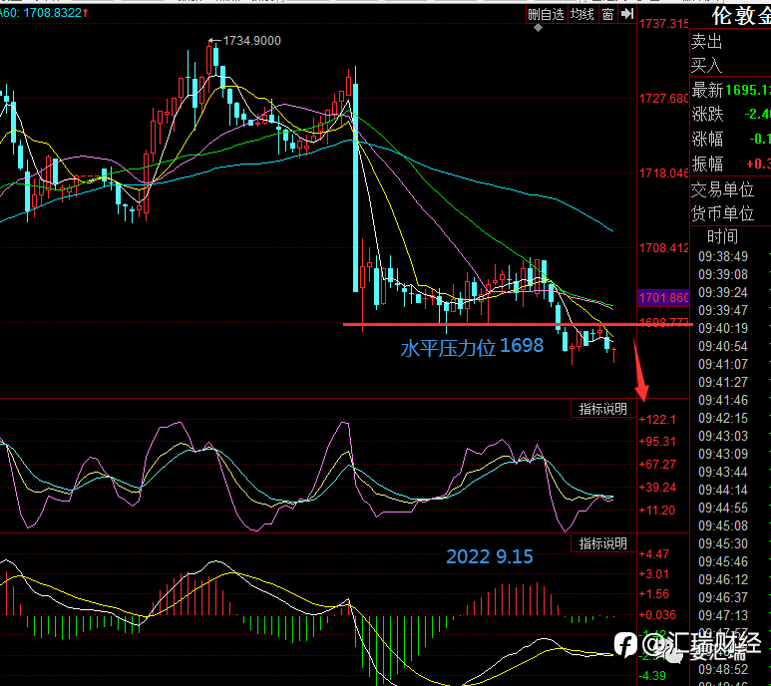Click the +95.31 KDJ axis value

click(657, 442)
